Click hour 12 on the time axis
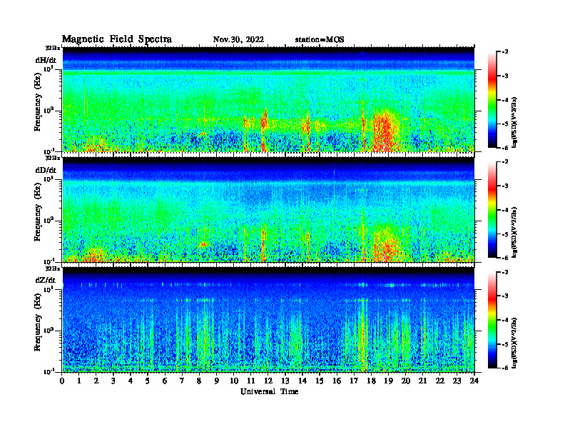This screenshot has width=565, height=437. click(x=268, y=381)
